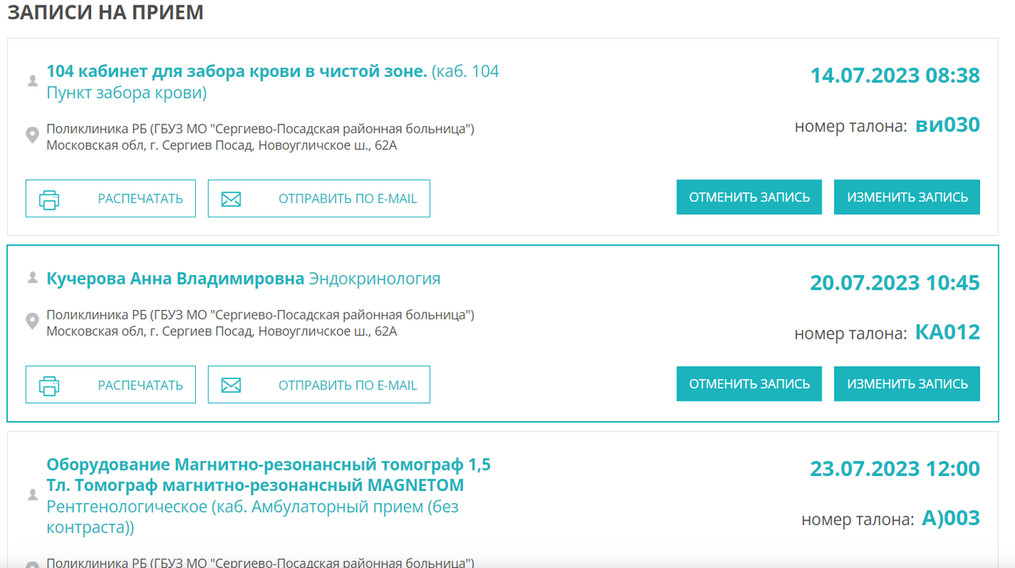Change the 14.07.2023 08:38 appointment
This screenshot has height=568, width=1015.
(x=907, y=198)
